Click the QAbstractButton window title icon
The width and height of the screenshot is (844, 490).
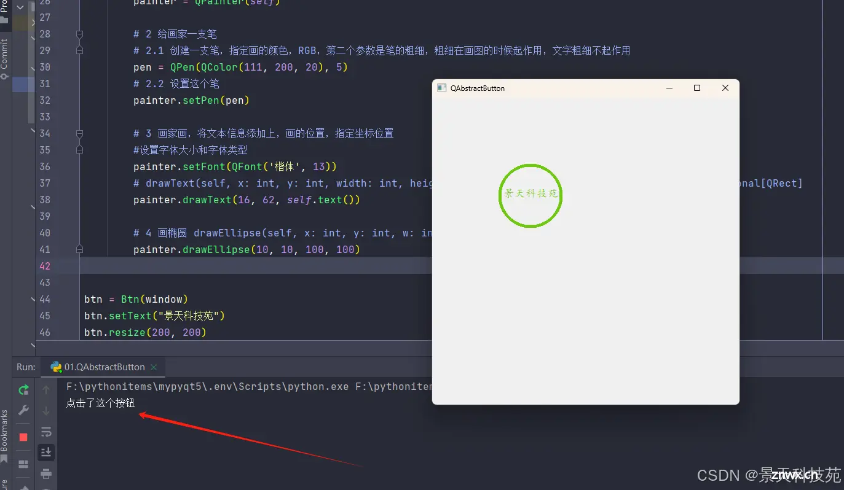tap(441, 88)
